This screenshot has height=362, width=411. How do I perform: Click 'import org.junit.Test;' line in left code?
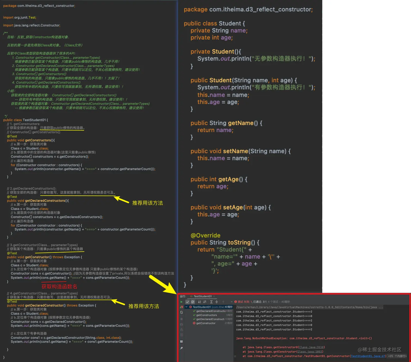[20, 17]
